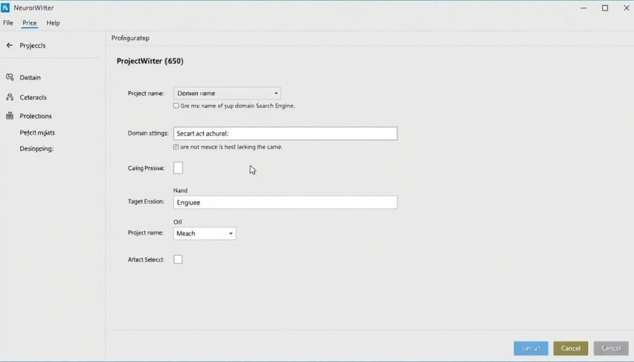Toggle checkbox below Domain sttings field
The height and width of the screenshot is (362, 634).
(x=176, y=147)
